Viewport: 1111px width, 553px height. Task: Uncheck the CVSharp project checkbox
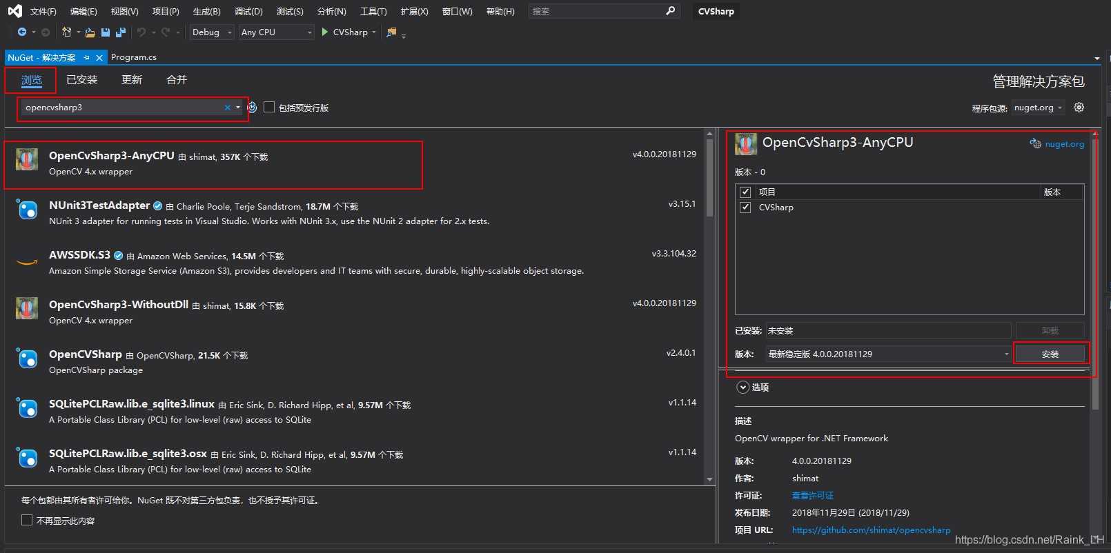[745, 208]
